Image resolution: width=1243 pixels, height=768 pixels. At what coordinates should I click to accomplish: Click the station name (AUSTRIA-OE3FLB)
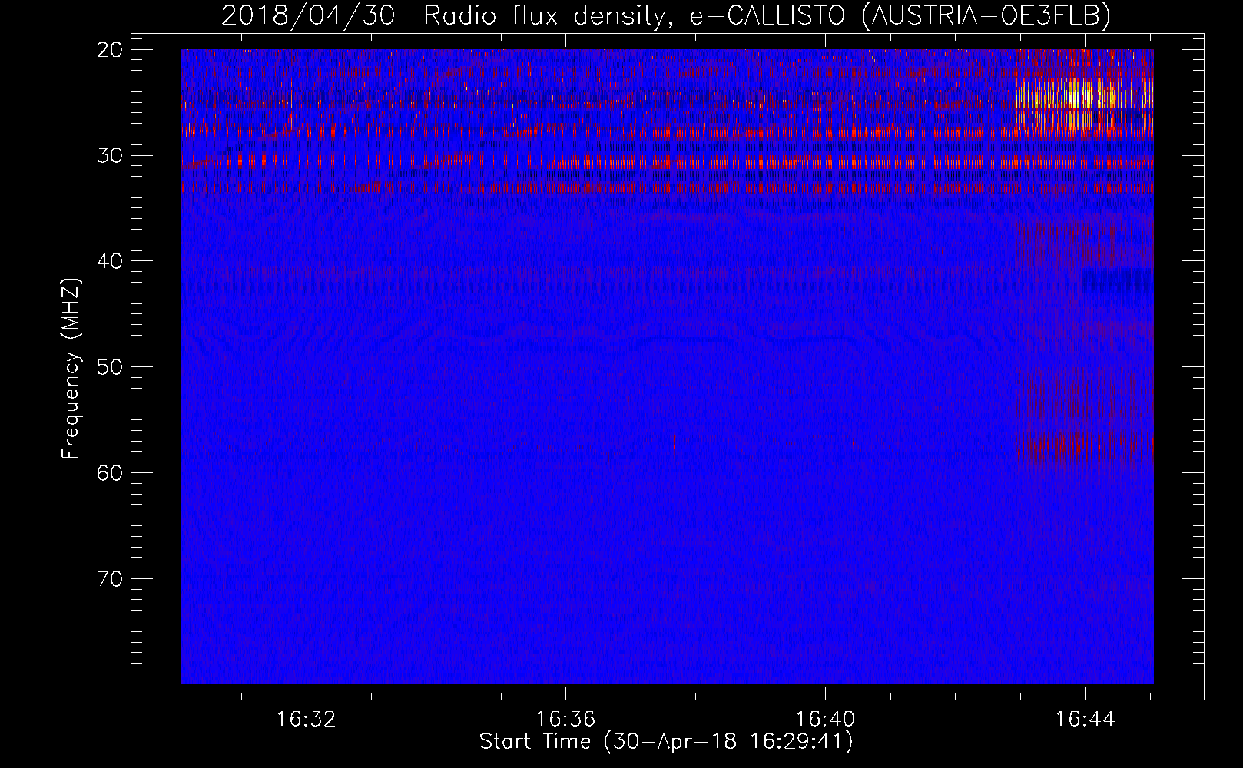click(x=986, y=15)
